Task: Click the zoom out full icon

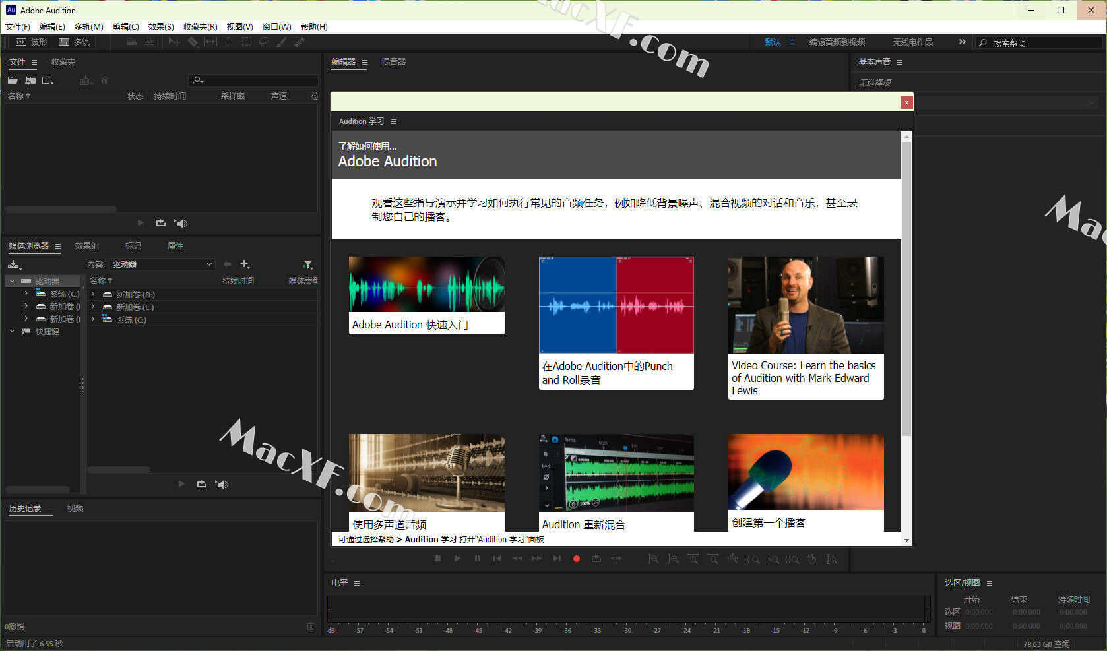Action: [x=732, y=559]
